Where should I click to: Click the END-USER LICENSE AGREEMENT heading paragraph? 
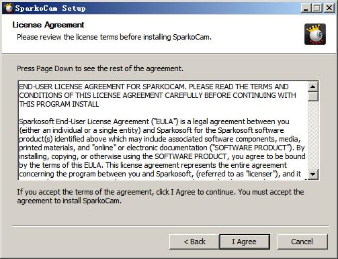tap(157, 95)
